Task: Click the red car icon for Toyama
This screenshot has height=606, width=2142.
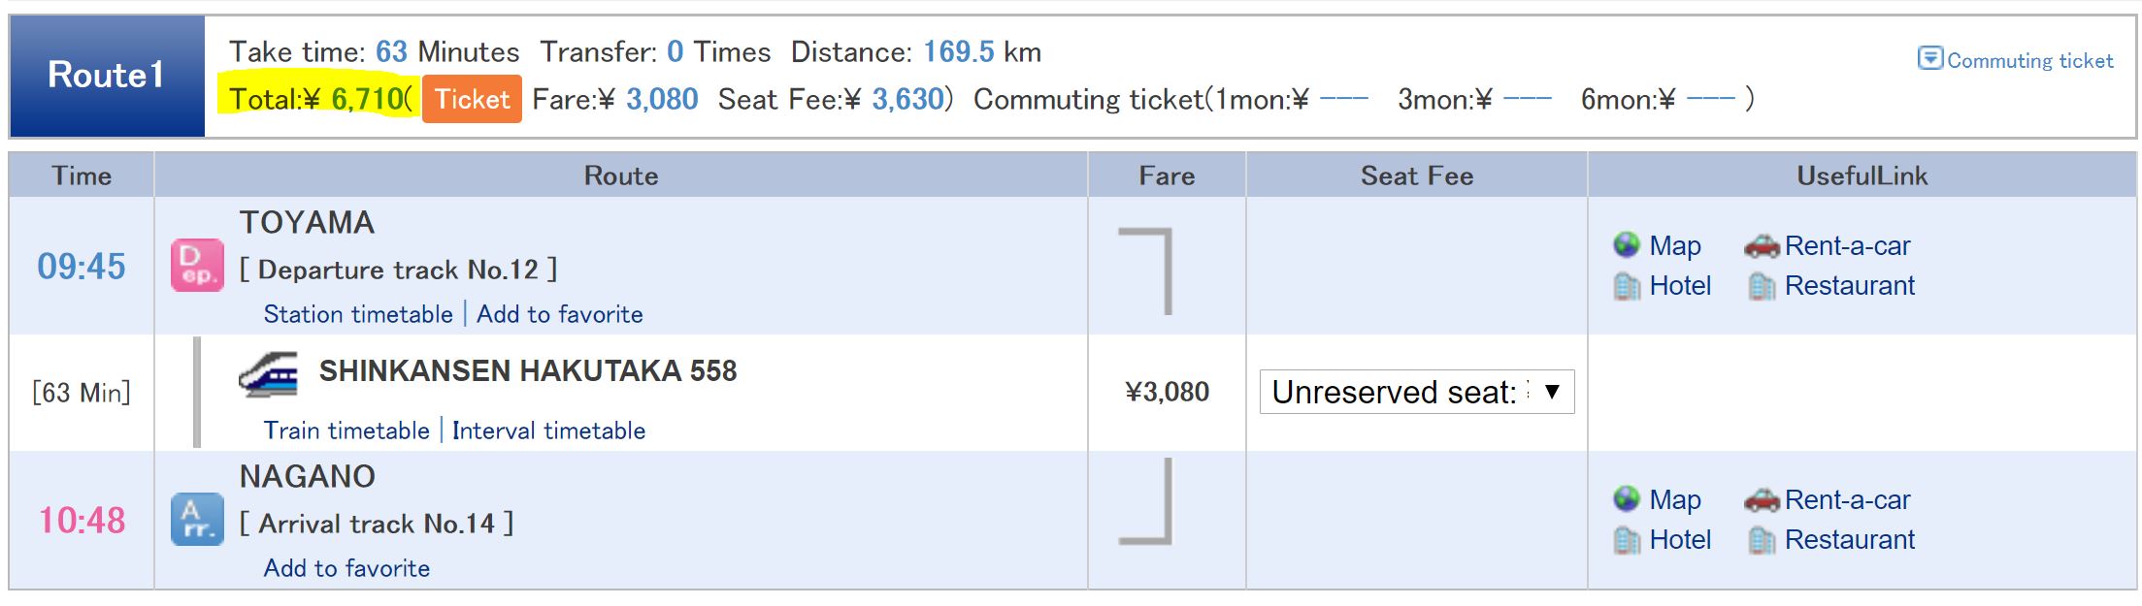Action: click(x=1762, y=246)
